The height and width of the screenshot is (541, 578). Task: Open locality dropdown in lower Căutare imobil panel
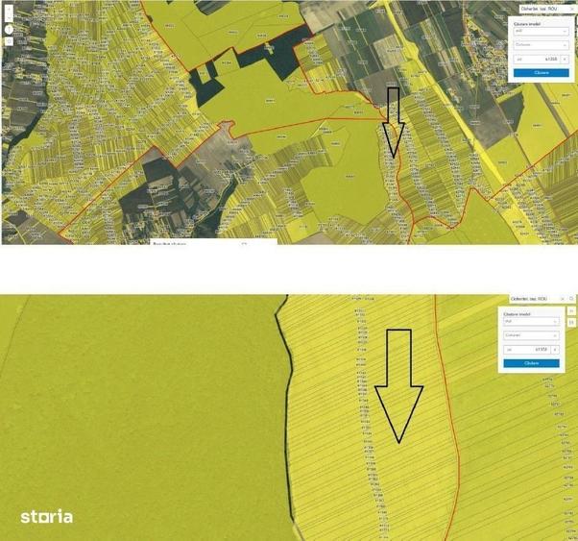tap(532, 335)
